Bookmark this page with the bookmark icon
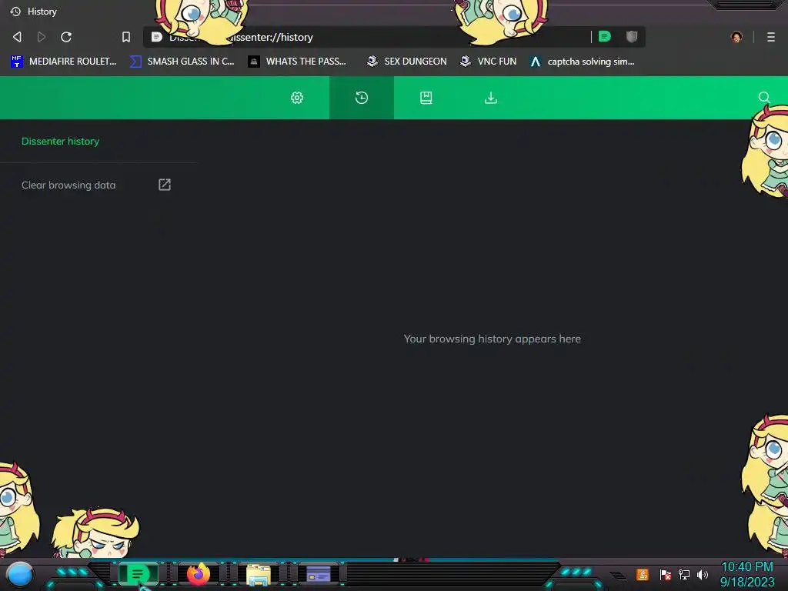Screen dimensions: 788x591 126,37
